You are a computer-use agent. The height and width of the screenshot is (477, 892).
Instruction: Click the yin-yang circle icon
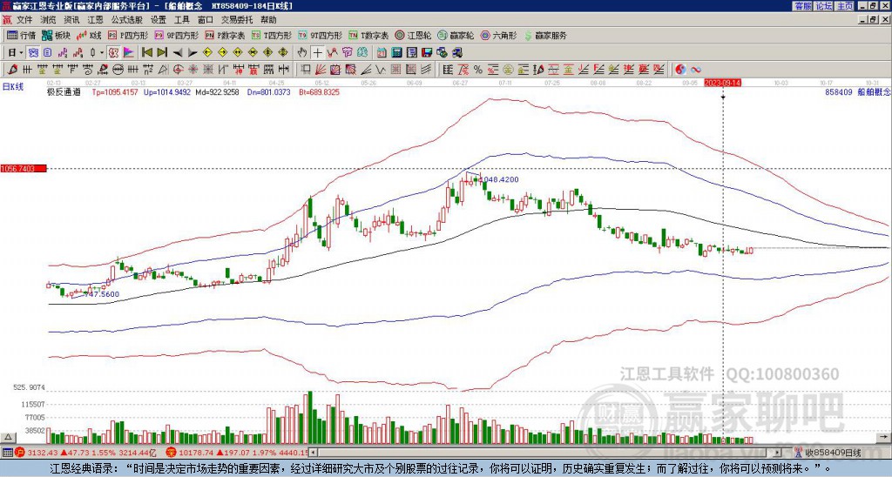point(680,70)
